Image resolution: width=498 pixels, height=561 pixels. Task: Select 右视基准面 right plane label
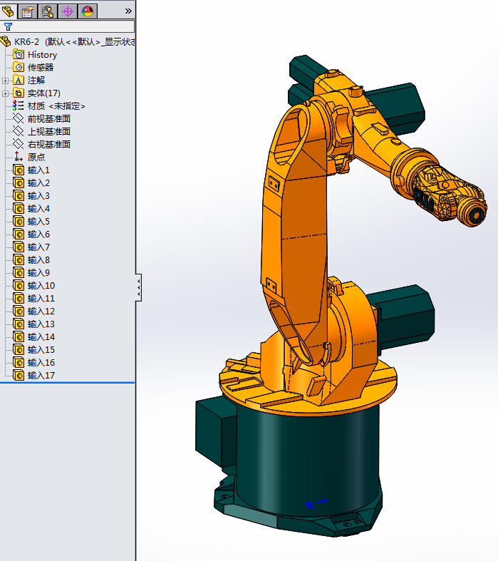(49, 145)
